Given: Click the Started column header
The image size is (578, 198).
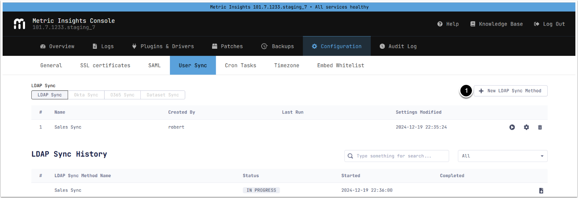Looking at the screenshot, I should (351, 176).
